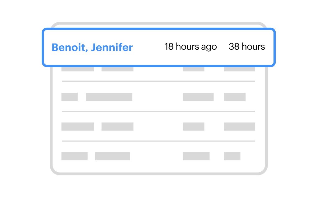Click the last placeholder in second row
Image resolution: width=317 pixels, height=199 pixels.
click(x=235, y=97)
